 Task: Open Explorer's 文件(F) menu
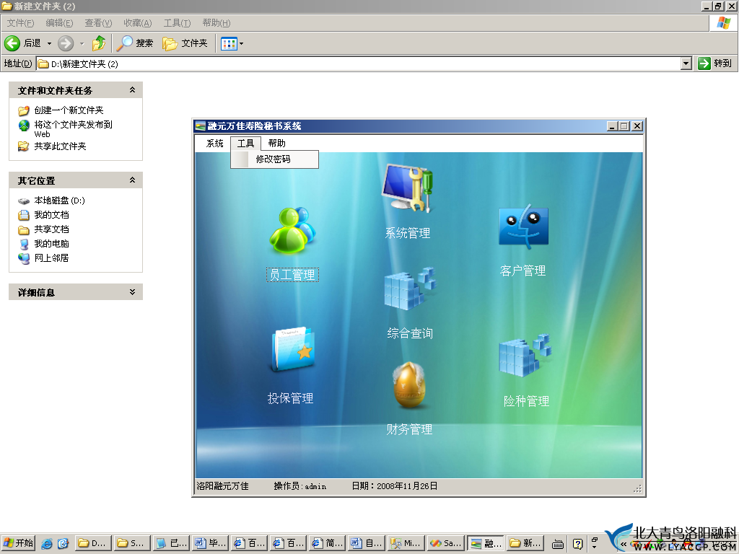coord(20,23)
